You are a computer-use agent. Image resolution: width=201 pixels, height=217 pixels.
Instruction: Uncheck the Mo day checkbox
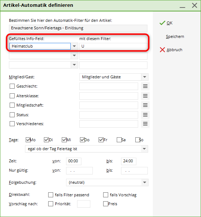[x=28, y=140]
